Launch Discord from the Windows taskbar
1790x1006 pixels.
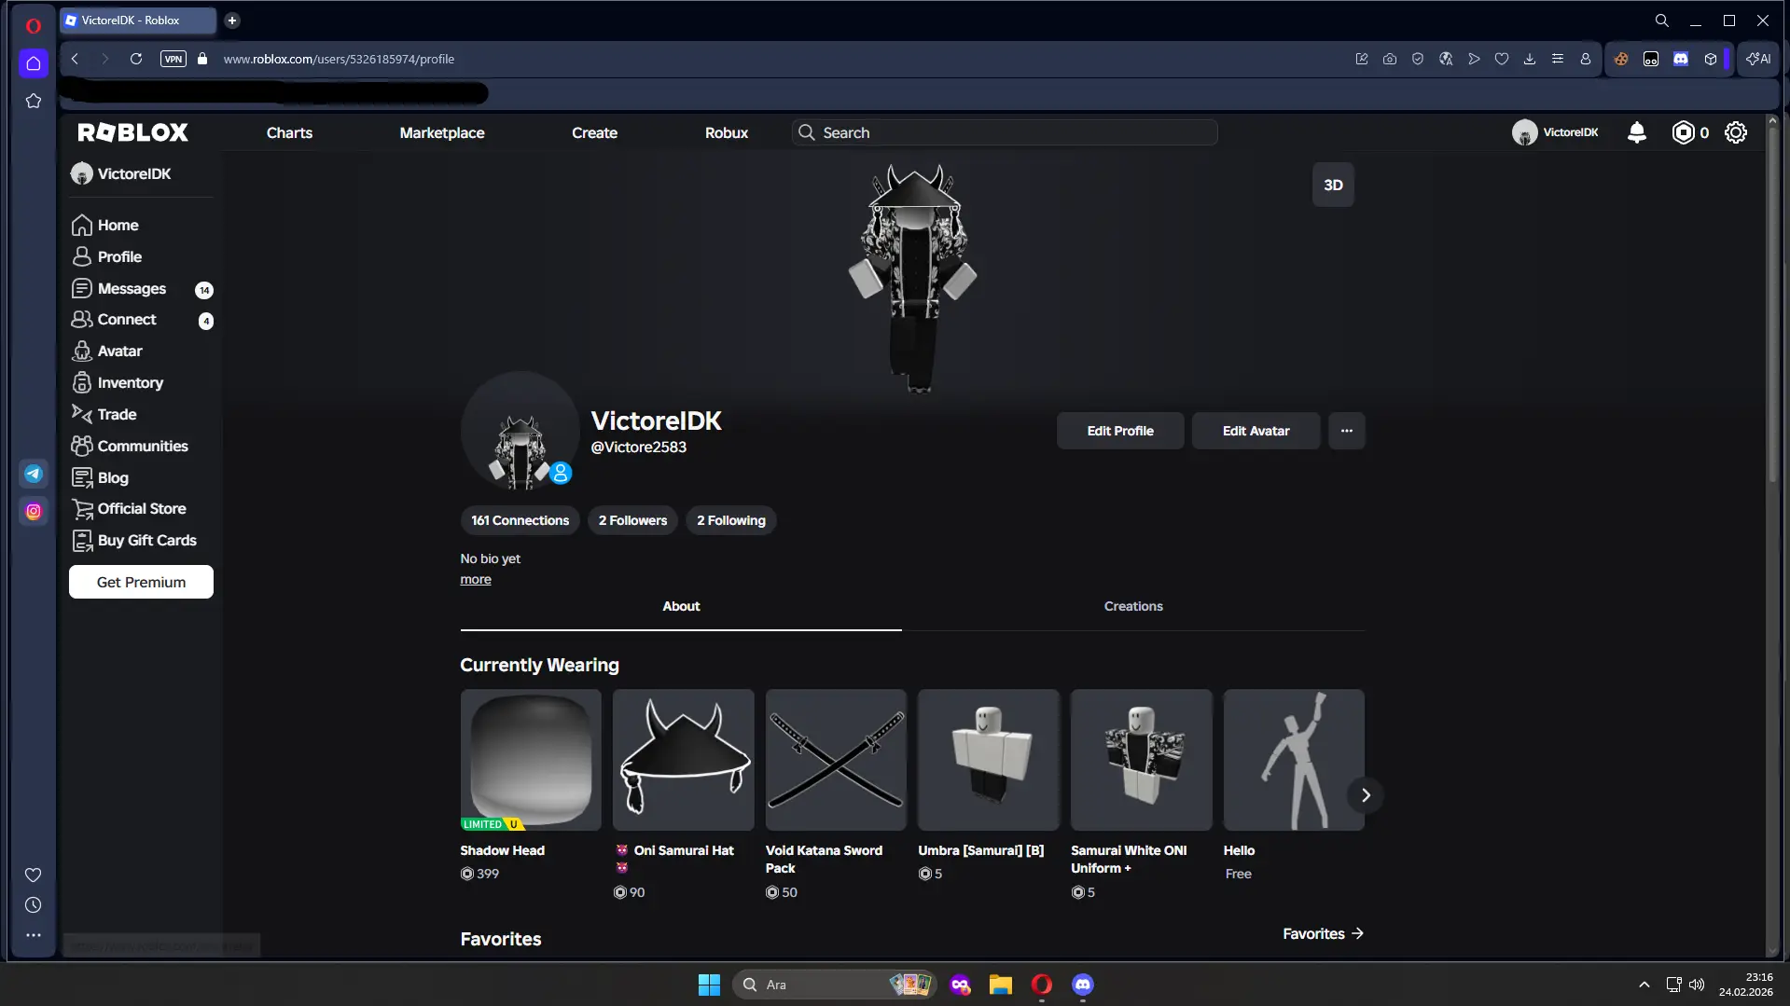(x=1082, y=985)
